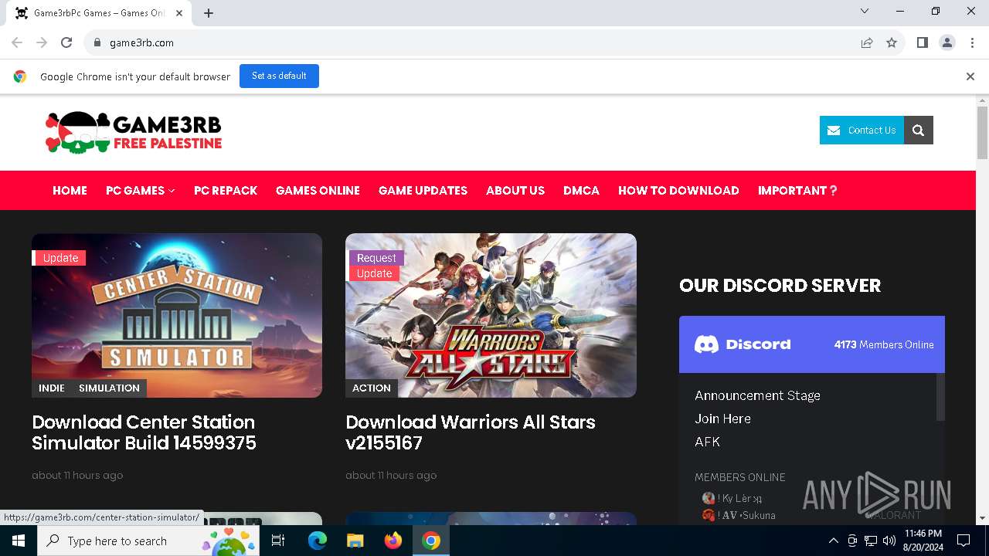
Task: Open File Explorer from the taskbar
Action: pyautogui.click(x=355, y=541)
